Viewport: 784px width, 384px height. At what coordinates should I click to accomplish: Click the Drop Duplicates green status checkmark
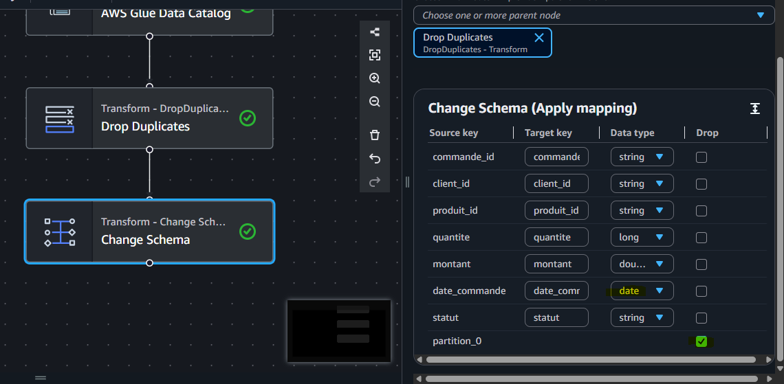click(248, 118)
